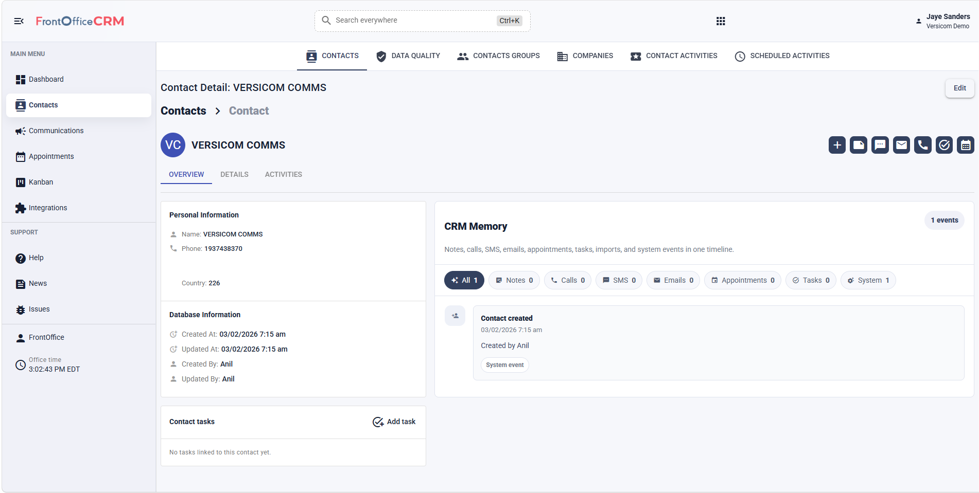Image resolution: width=979 pixels, height=493 pixels.
Task: Collapse the sidebar with hamburger icon
Action: (x=19, y=21)
